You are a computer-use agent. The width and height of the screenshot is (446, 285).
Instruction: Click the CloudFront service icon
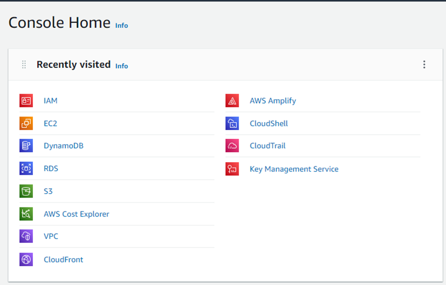26,259
